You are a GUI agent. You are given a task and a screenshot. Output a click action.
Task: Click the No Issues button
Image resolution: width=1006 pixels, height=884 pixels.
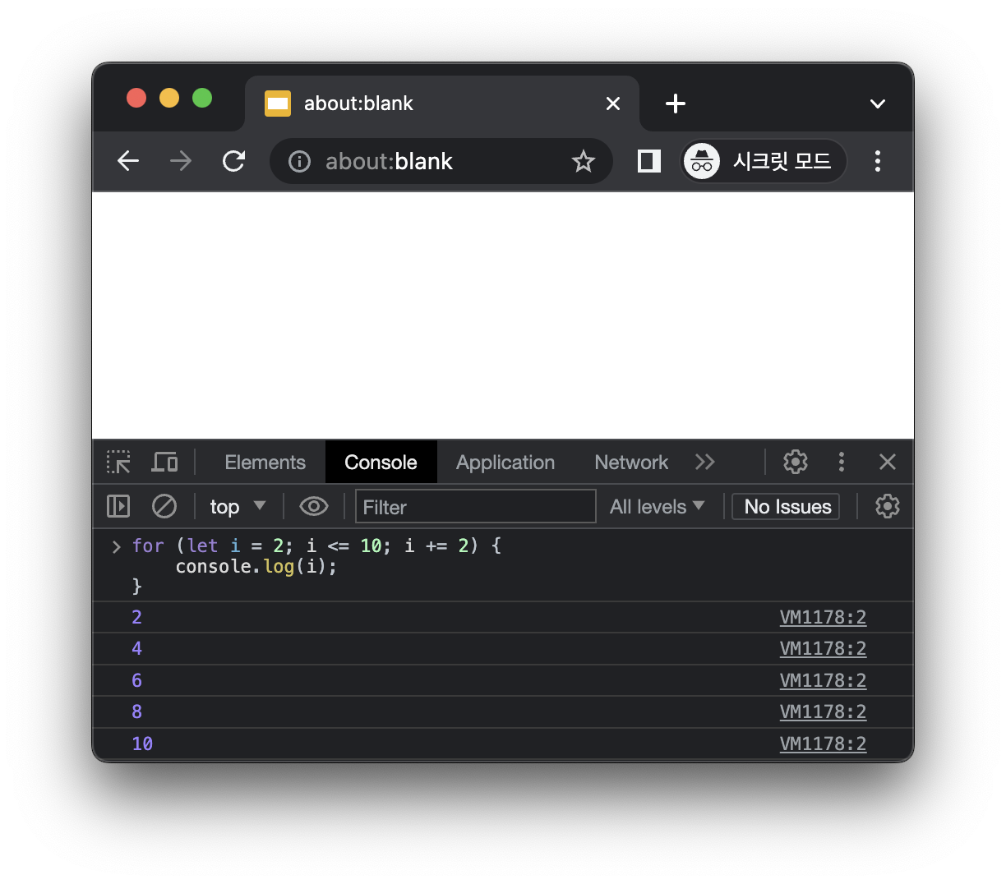[787, 506]
